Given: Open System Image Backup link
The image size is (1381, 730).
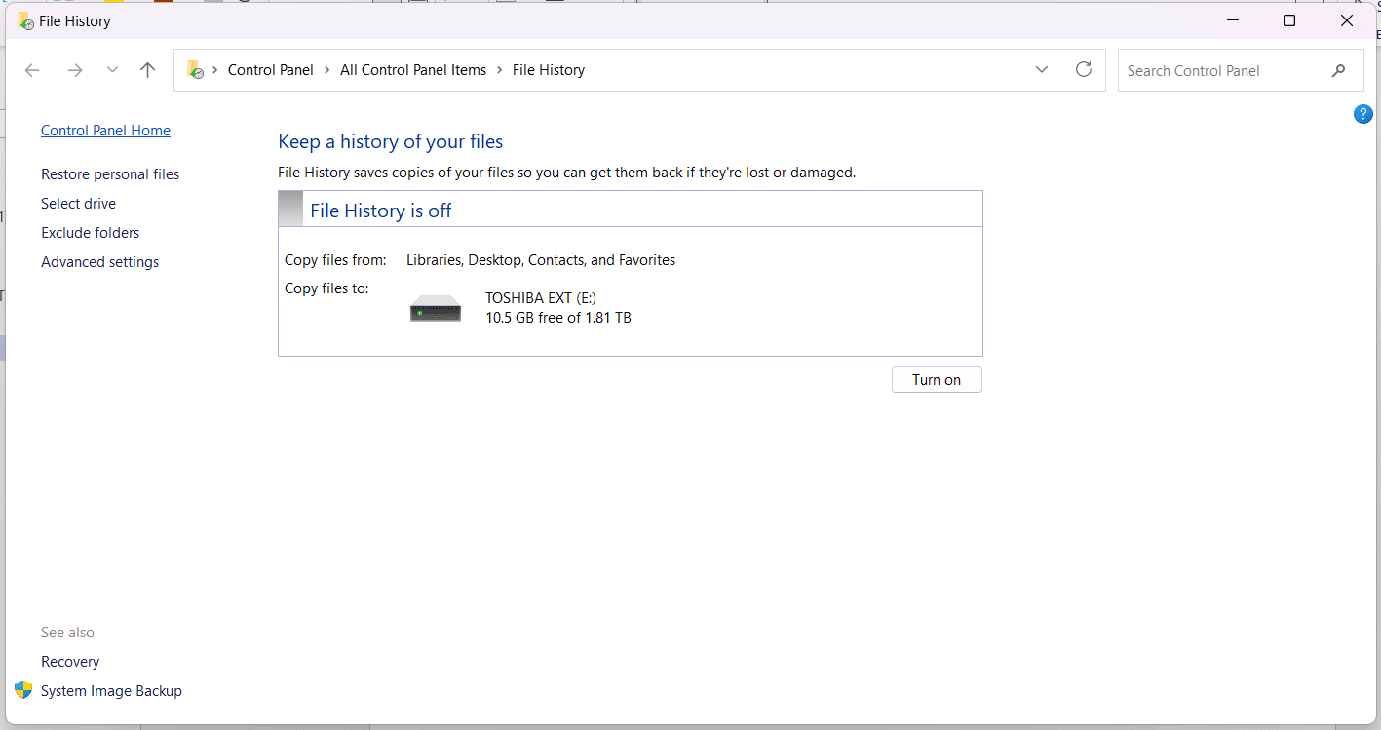Looking at the screenshot, I should tap(111, 691).
